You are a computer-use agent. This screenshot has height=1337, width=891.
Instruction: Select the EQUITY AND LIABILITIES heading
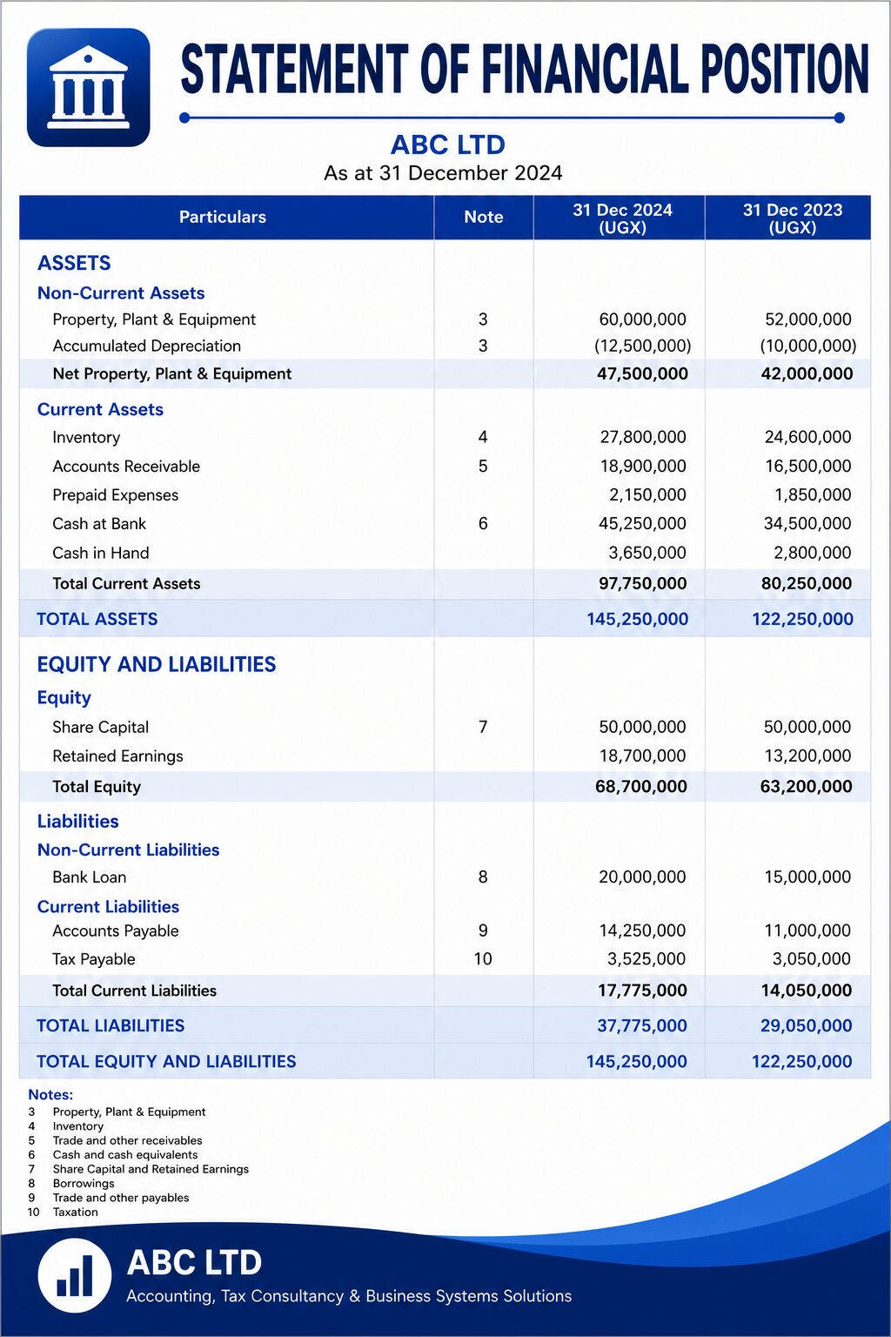pos(157,665)
